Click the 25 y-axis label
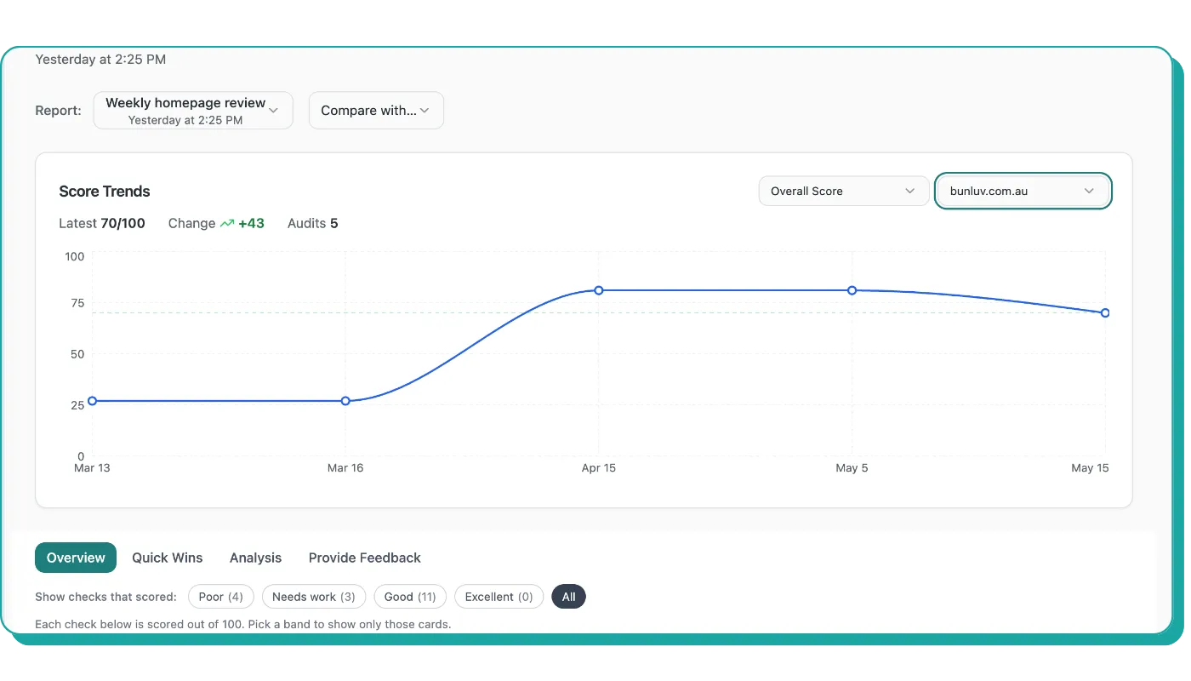This screenshot has width=1191, height=681. click(77, 405)
